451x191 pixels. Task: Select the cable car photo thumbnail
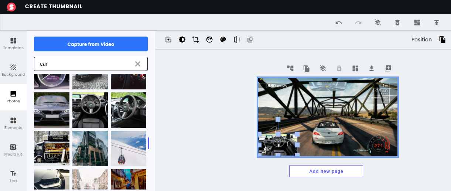coord(129,149)
